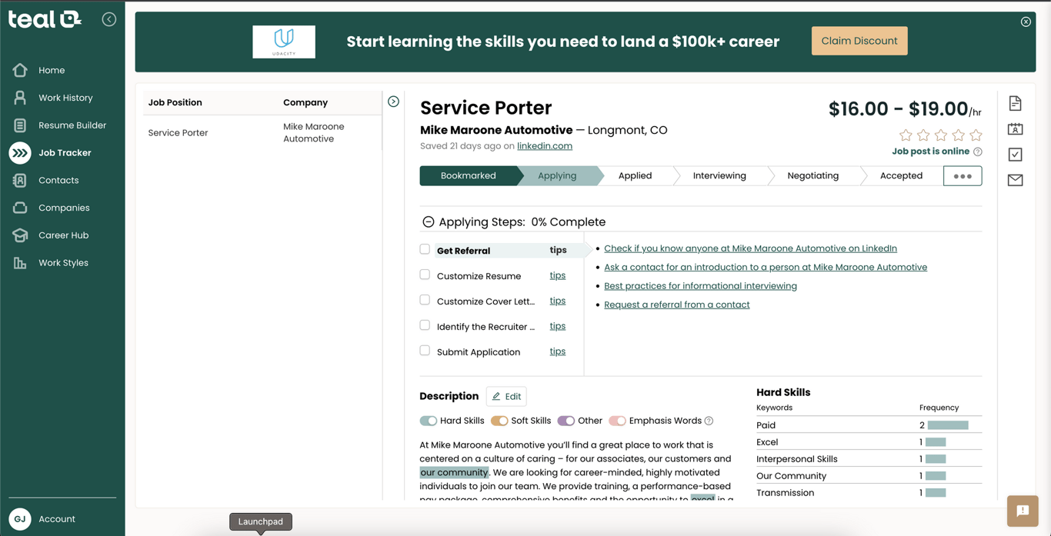Click the Career Hub graduation cap icon

(x=20, y=235)
